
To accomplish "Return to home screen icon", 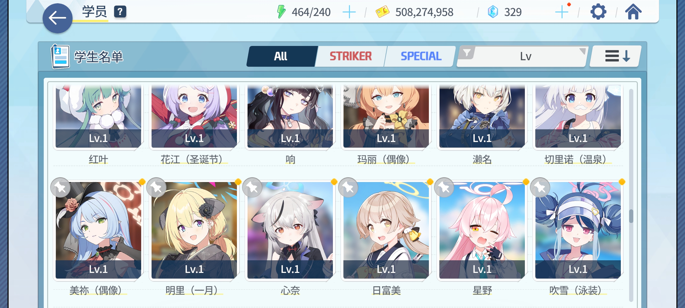I will (x=633, y=12).
